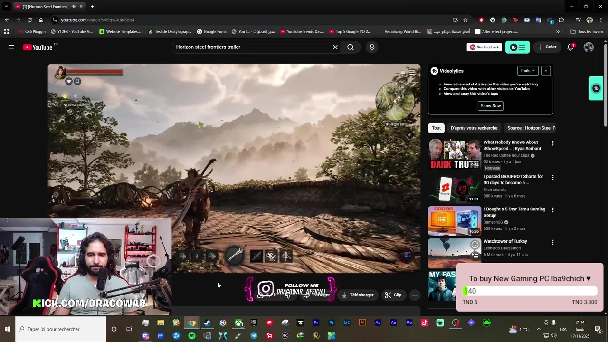The width and height of the screenshot is (608, 342).
Task: Click the Windows Start button
Action: point(8,329)
